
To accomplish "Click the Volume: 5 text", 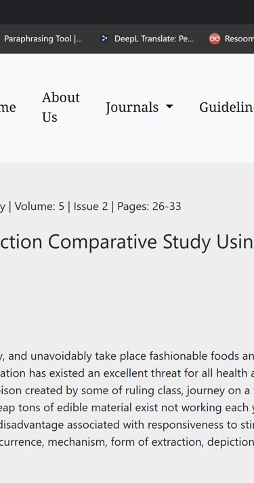I will 39,206.
